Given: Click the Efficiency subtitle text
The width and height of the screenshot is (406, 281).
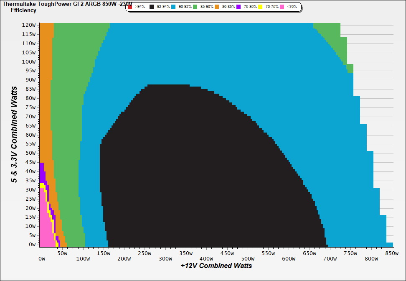Looking at the screenshot, I should (x=23, y=10).
